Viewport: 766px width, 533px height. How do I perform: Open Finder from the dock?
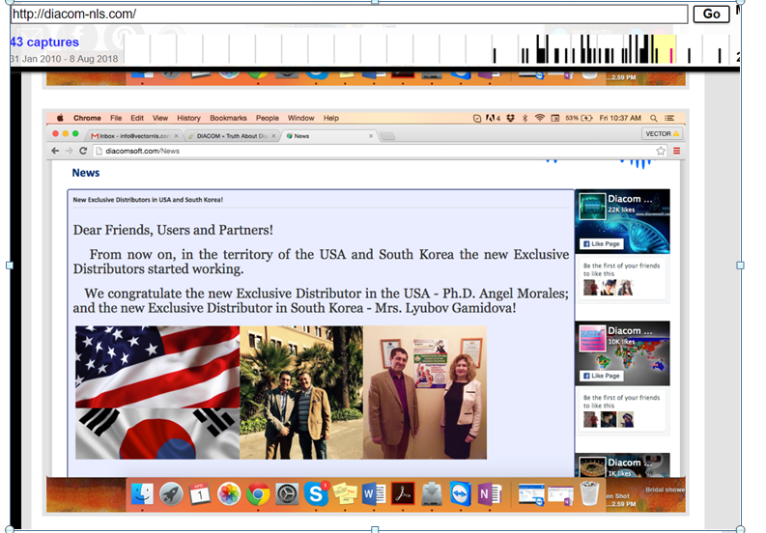tap(142, 495)
